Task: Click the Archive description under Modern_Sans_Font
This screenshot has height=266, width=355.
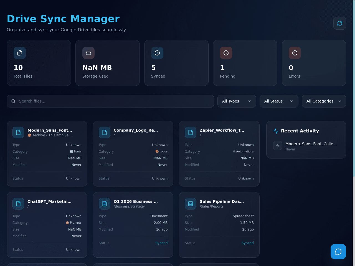Action: pyautogui.click(x=50, y=135)
